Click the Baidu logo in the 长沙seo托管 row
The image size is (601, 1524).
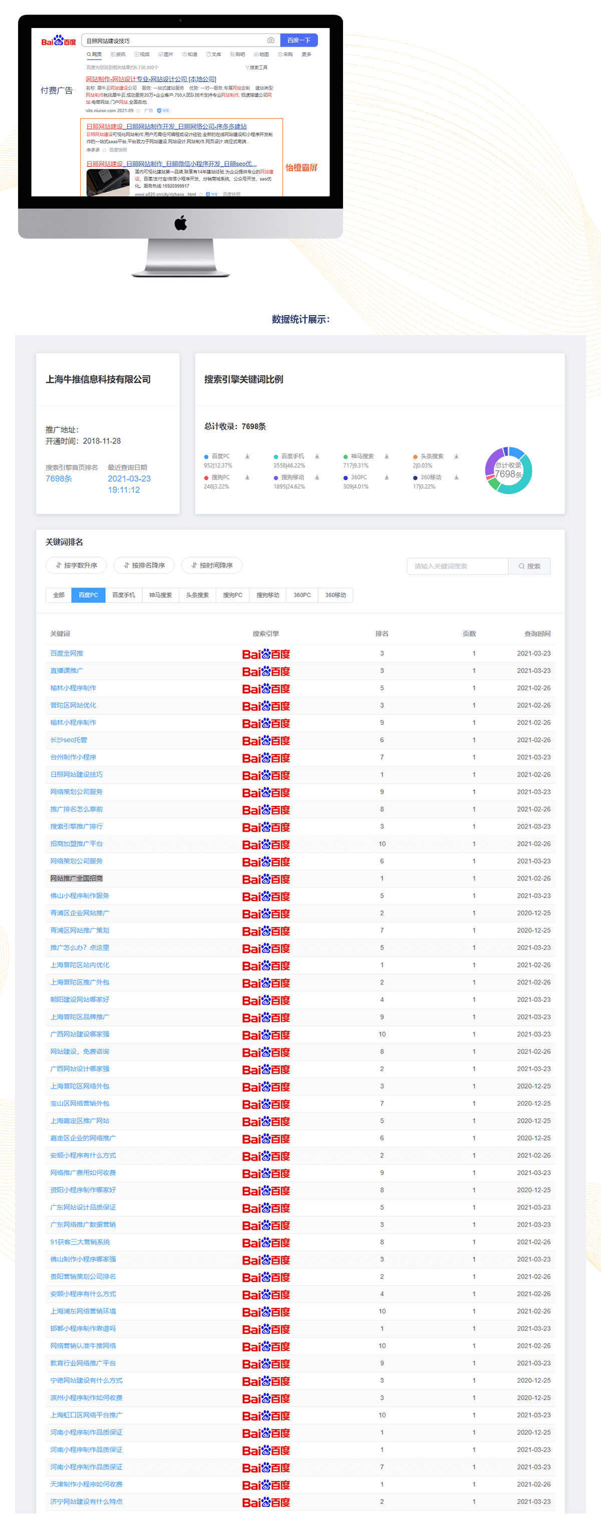pyautogui.click(x=266, y=740)
